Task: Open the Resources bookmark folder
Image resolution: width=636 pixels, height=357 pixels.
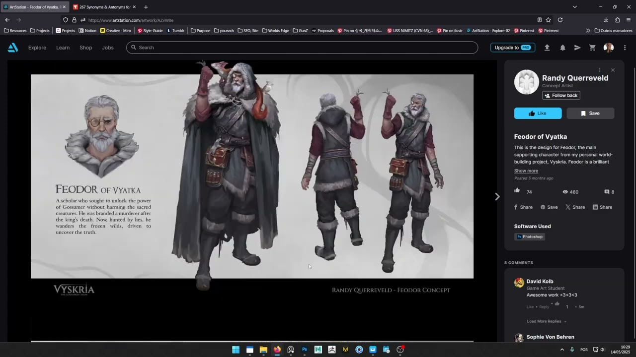Action: [15, 30]
